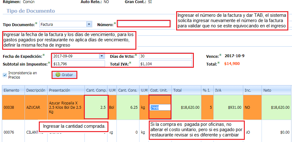
Task: Click the % I. column header
Action: [207, 90]
